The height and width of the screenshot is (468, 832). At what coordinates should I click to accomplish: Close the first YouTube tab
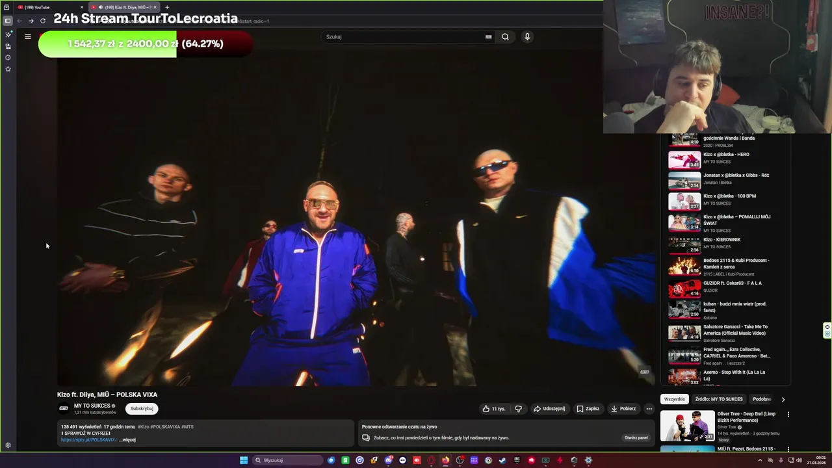81,7
